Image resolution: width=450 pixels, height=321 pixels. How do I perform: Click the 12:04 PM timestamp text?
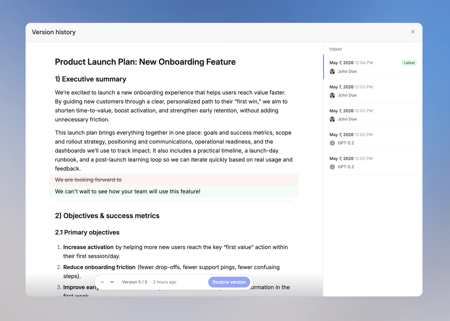pos(364,63)
